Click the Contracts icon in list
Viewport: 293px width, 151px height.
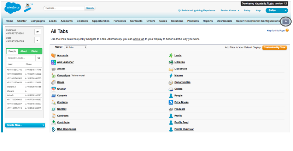pos(54,116)
